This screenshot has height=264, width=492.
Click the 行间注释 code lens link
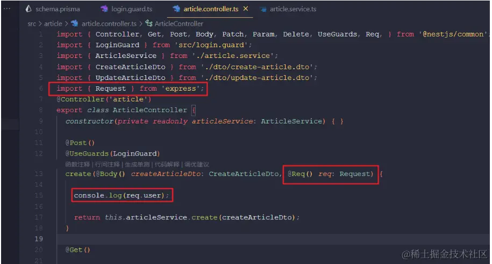point(108,164)
